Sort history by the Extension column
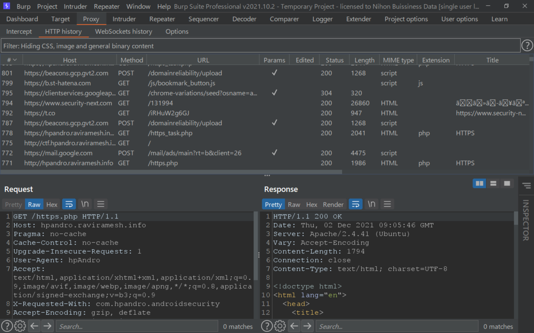Image resolution: width=534 pixels, height=333 pixels. 436,60
